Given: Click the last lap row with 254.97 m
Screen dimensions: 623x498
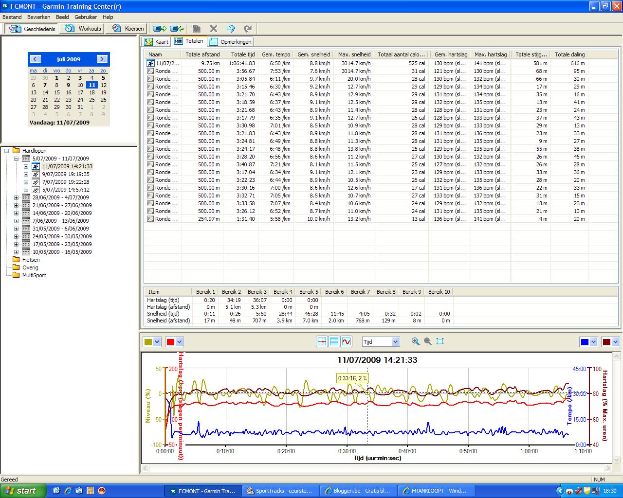Looking at the screenshot, I should [366, 219].
